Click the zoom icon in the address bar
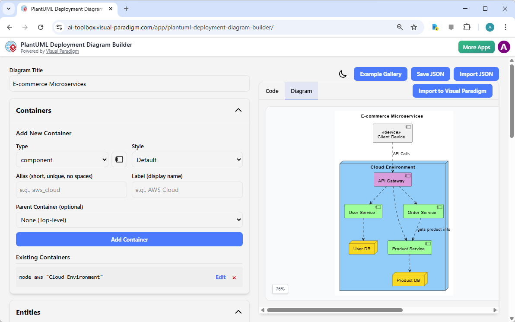515x322 pixels. point(400,27)
